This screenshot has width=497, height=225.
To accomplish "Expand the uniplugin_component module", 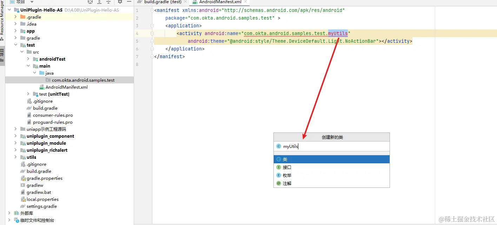I will [15, 136].
